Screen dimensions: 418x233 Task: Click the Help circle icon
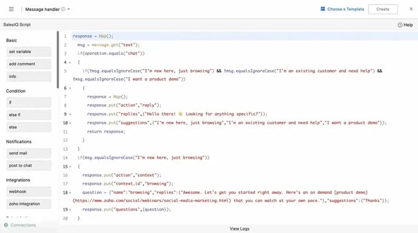pyautogui.click(x=400, y=25)
